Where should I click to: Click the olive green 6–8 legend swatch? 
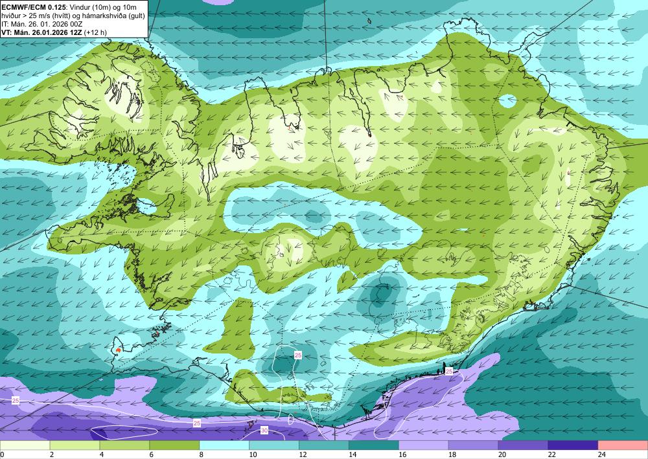pos(174,445)
